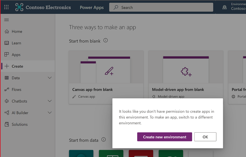The image size is (246, 157).
Task: Click the Apps grid icon
Action: coord(6,55)
